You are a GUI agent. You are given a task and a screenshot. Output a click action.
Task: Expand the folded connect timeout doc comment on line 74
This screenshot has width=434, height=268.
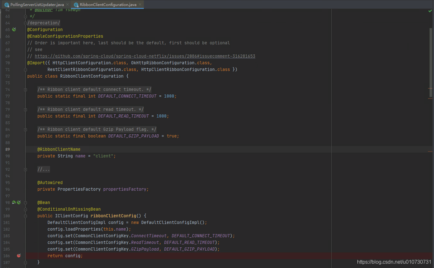pos(25,90)
